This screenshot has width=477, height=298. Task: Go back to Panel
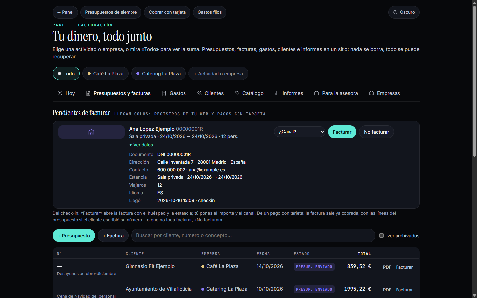[x=65, y=12]
